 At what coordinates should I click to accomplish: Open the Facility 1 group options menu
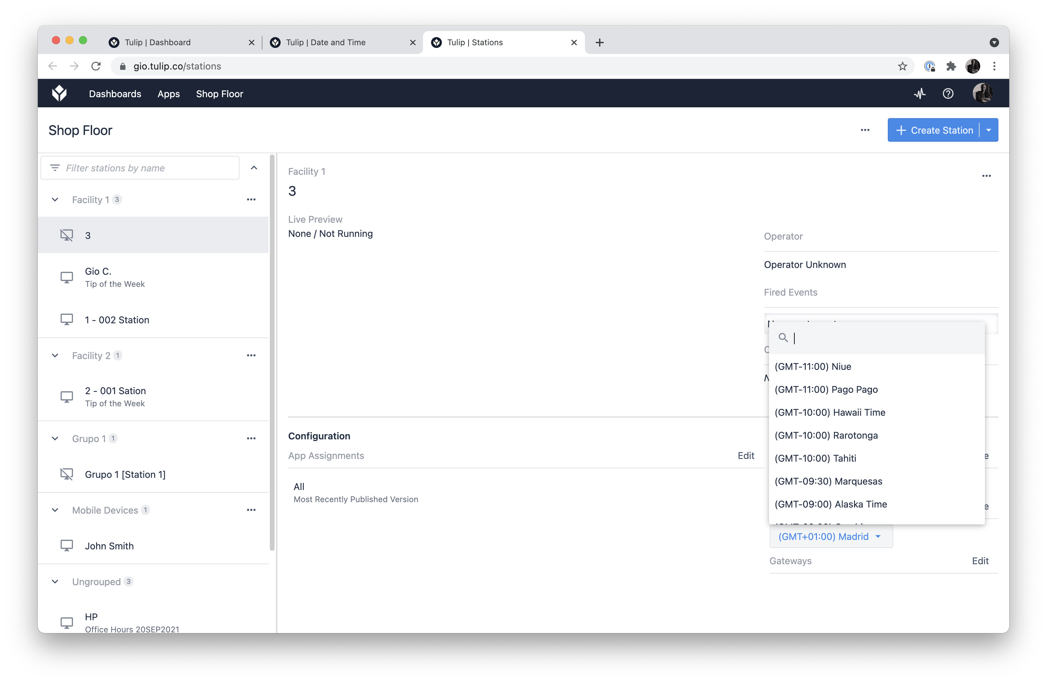pos(251,199)
